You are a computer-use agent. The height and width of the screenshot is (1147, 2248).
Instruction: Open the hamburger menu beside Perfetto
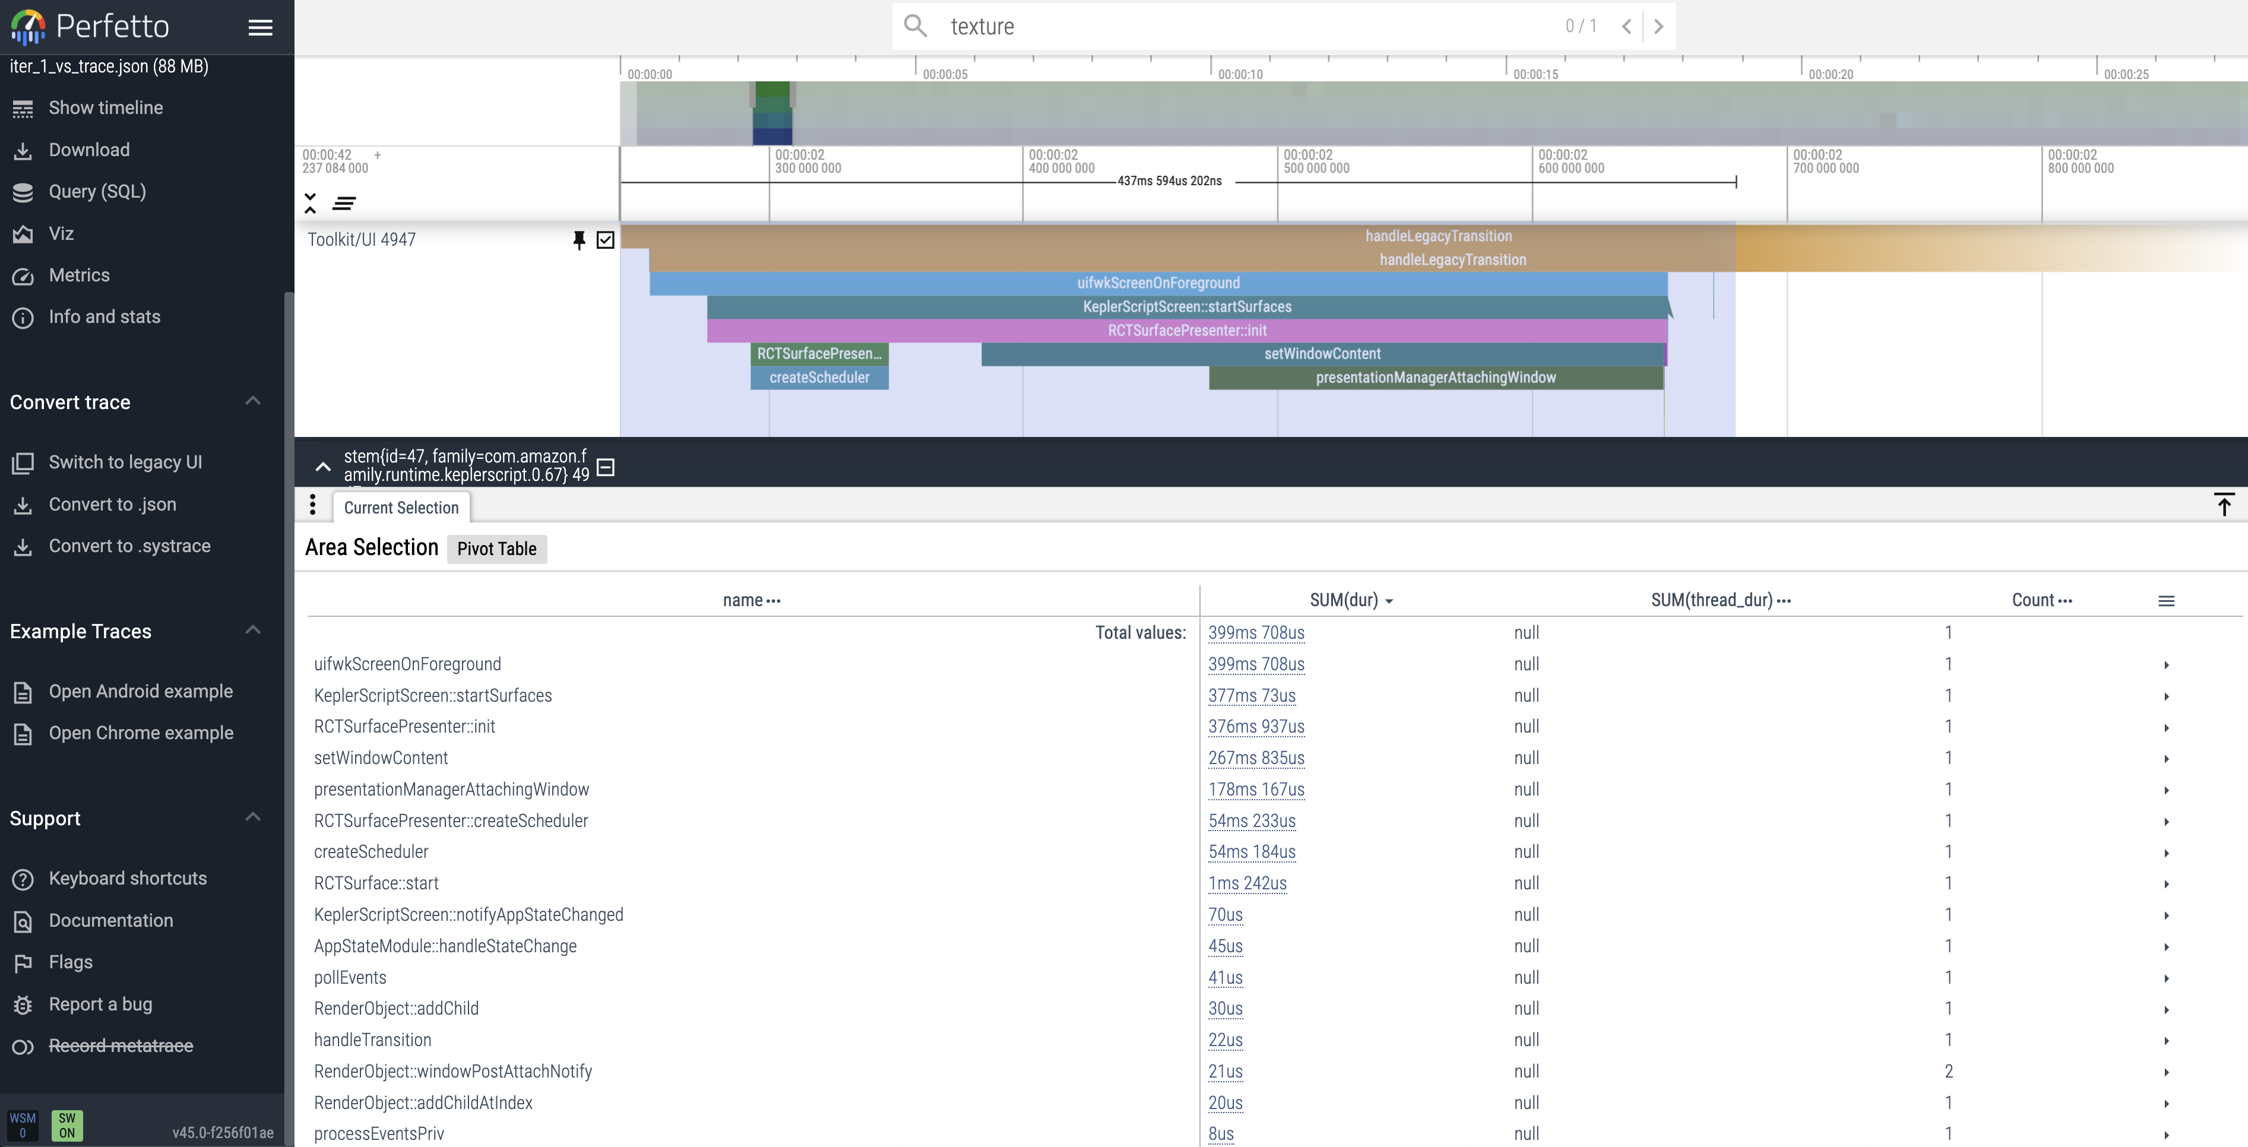(260, 27)
